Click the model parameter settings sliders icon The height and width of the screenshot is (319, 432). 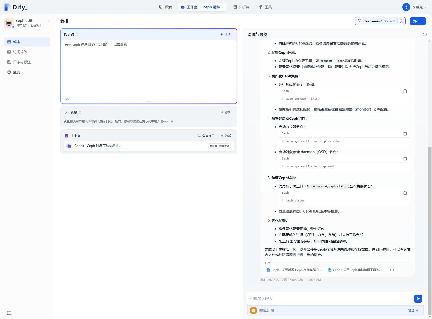point(401,21)
